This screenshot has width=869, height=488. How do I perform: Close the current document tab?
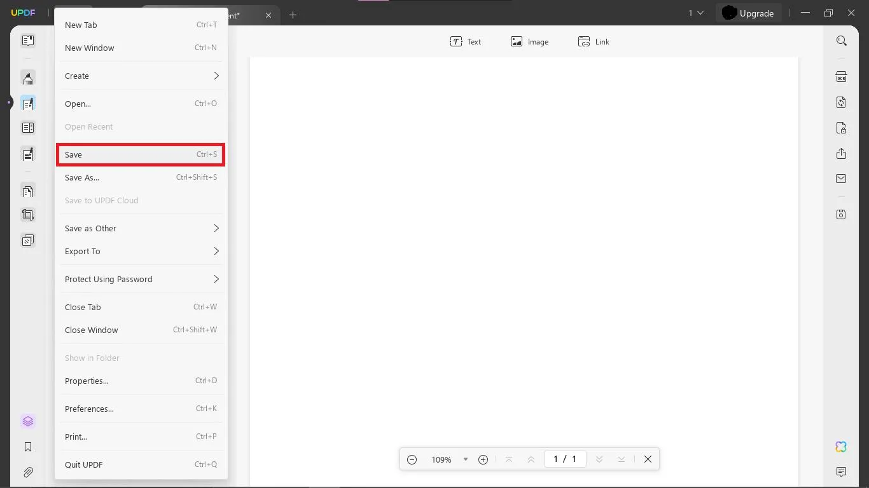[x=268, y=15]
